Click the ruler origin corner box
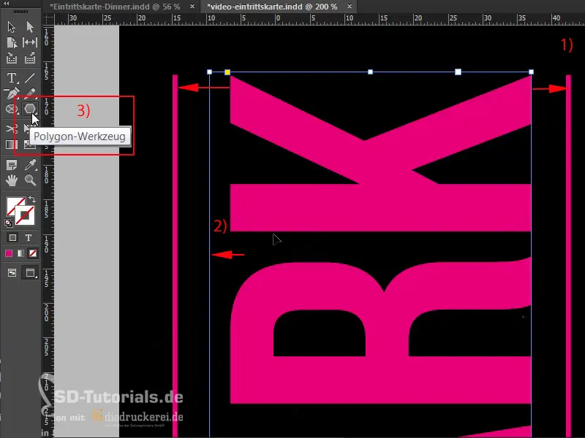The image size is (585, 438). [x=48, y=19]
